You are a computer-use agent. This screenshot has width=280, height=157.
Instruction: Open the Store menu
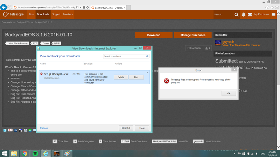tap(31, 14)
